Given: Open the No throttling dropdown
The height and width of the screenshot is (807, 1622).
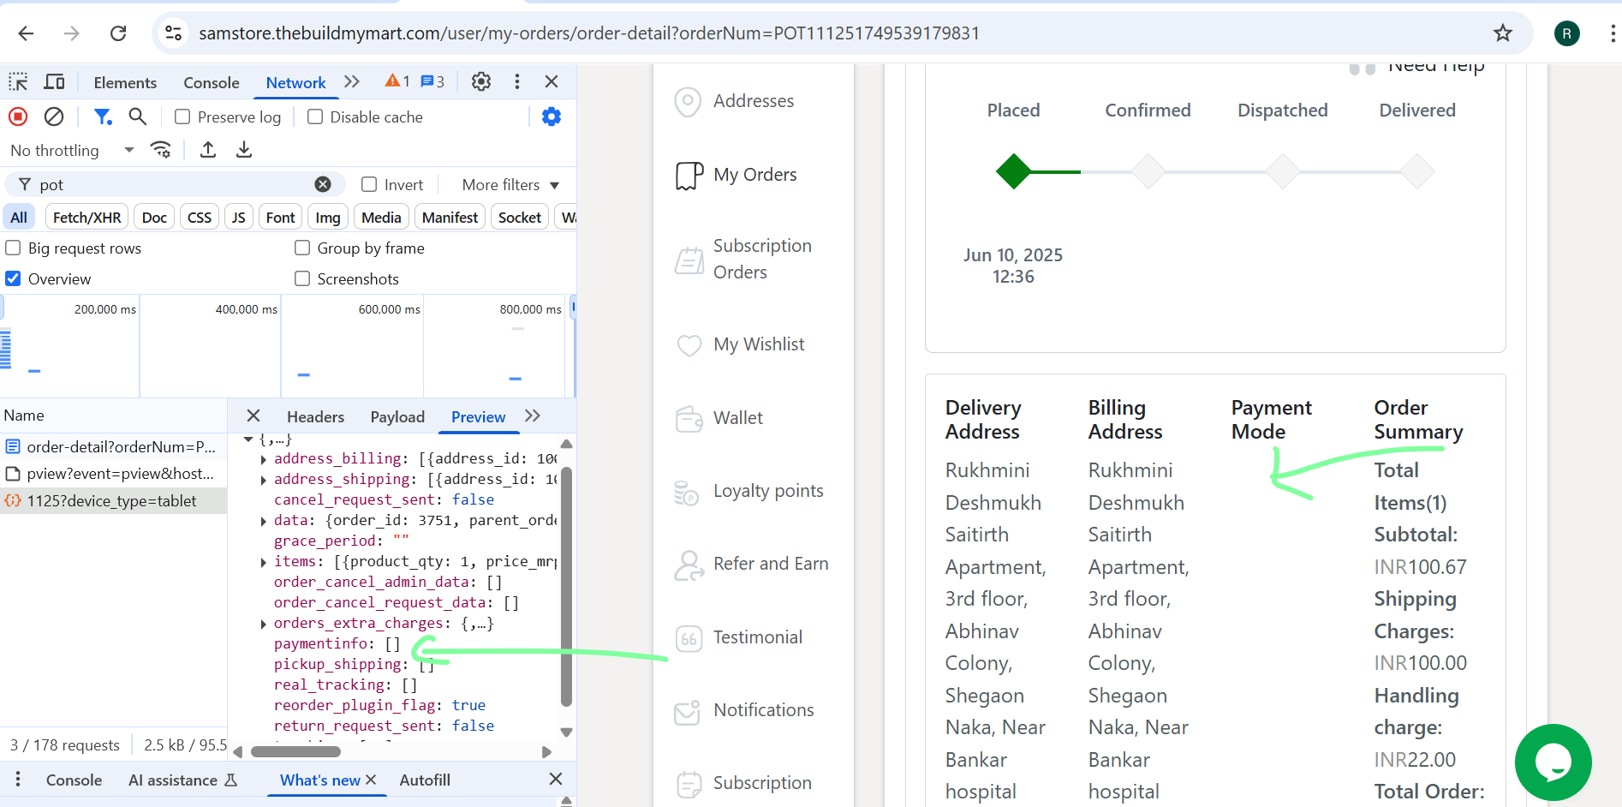Looking at the screenshot, I should pos(72,150).
